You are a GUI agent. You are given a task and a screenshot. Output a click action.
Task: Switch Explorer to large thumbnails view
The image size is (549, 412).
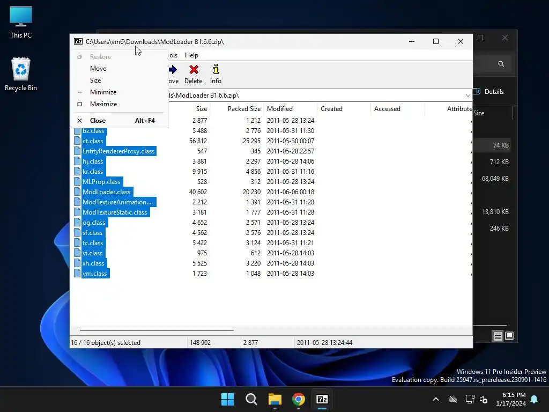(x=509, y=336)
